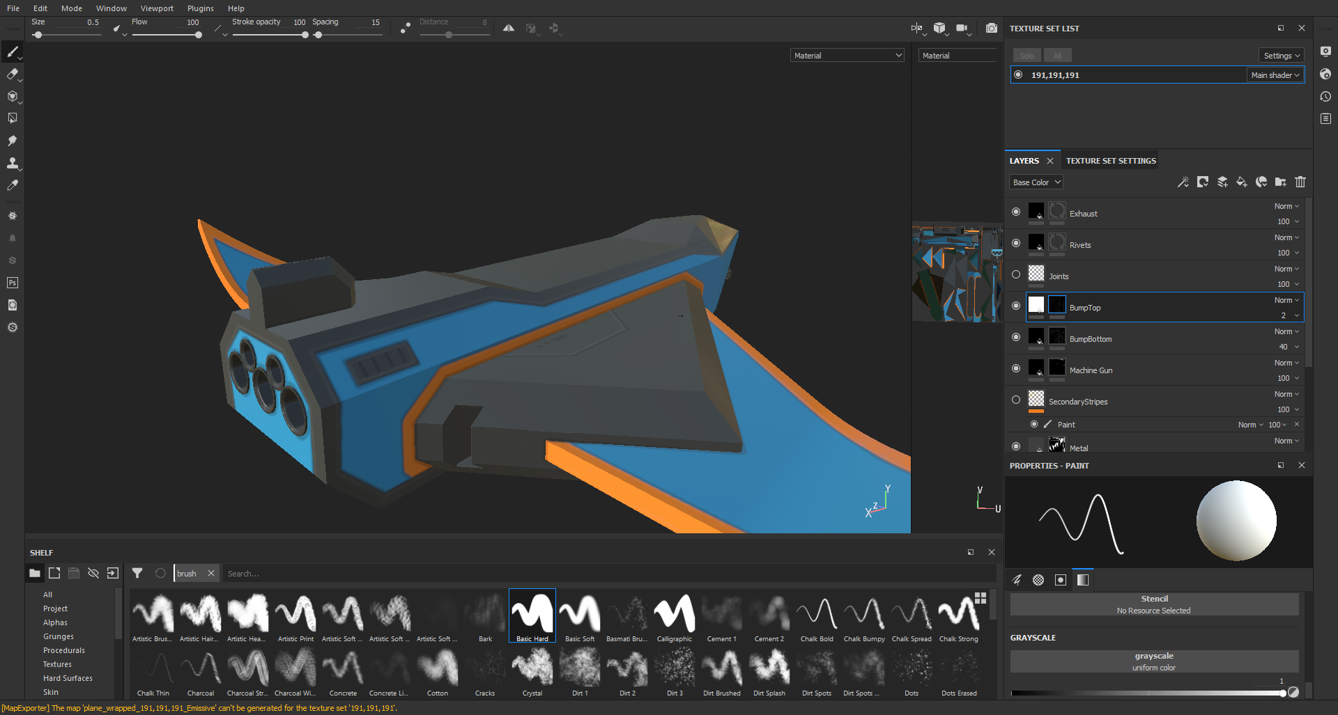Adjust the grayscale value slider
This screenshot has height=715, width=1338.
[1147, 693]
